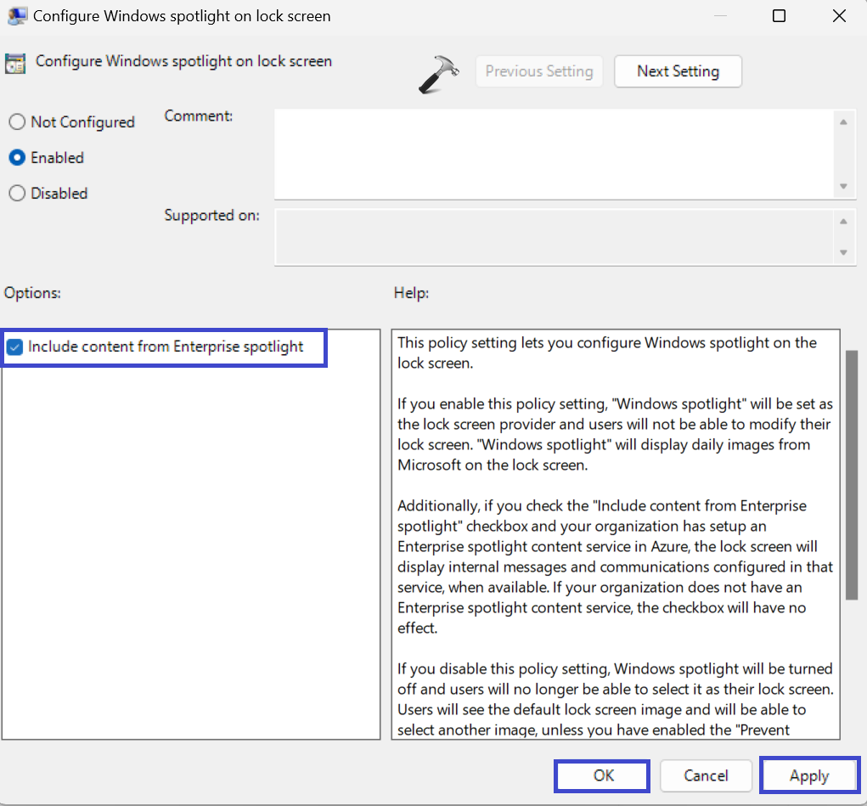Select the Not Configured radio button

click(17, 122)
